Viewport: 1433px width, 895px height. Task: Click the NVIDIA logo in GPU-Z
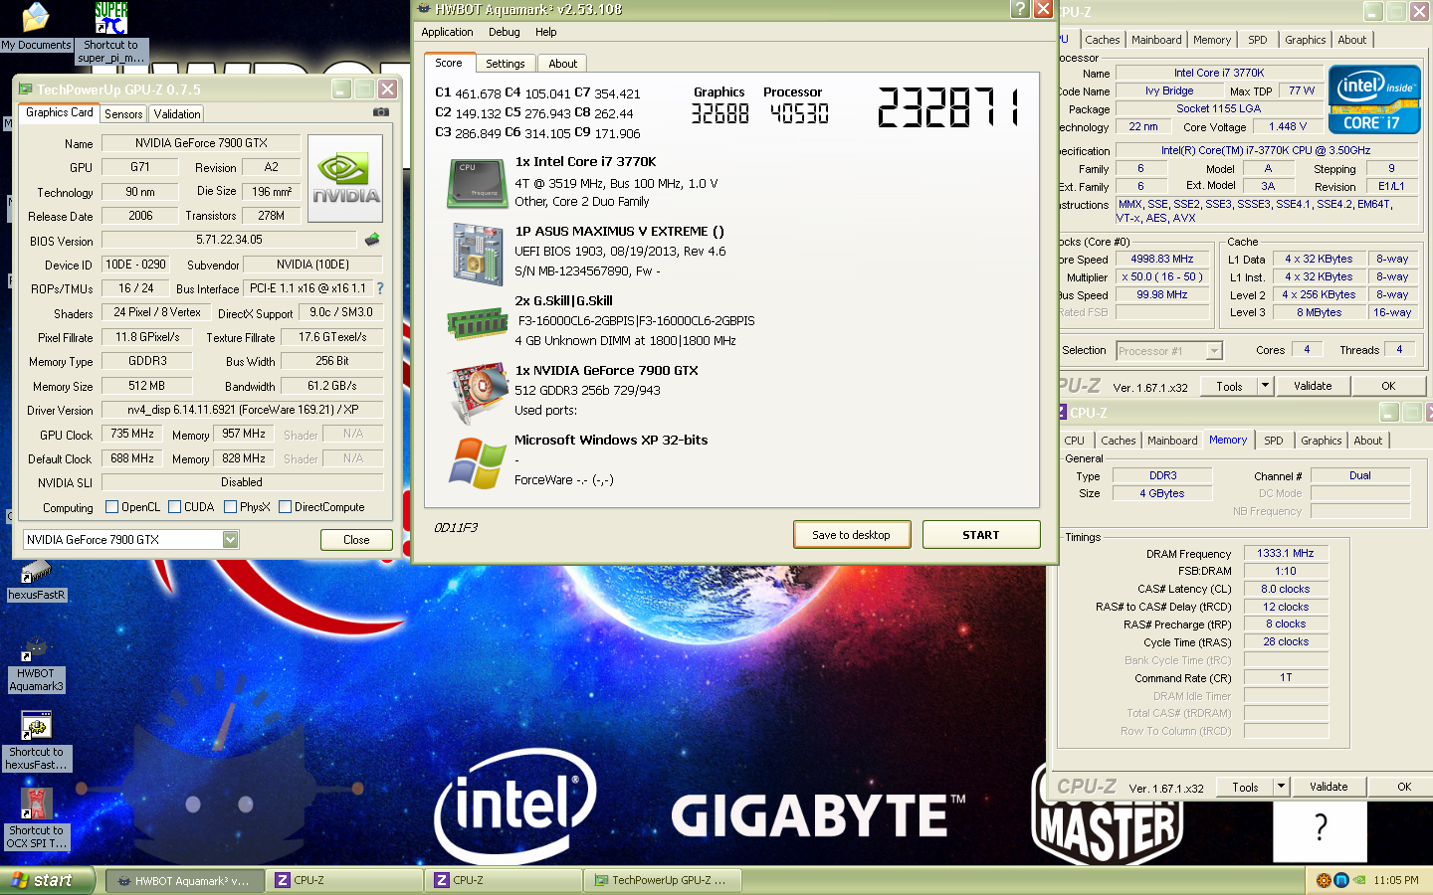click(345, 178)
